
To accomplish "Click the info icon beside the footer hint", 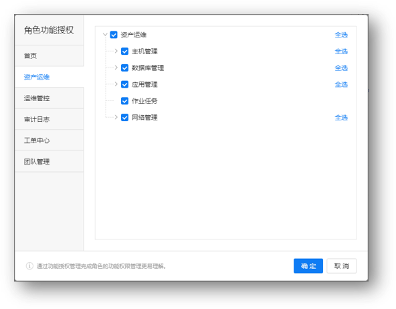I will coord(29,266).
